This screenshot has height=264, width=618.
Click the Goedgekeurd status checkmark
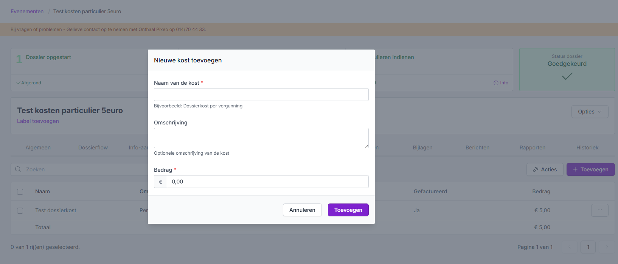click(x=567, y=76)
